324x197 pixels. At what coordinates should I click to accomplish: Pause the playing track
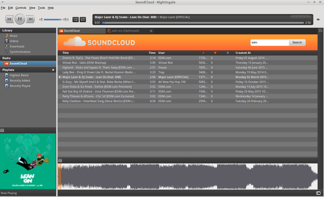(20, 19)
